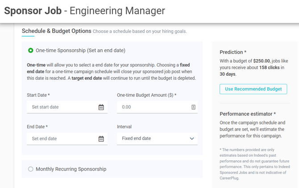Open the Start Date calendar picker icon
The width and height of the screenshot is (299, 188).
(x=101, y=107)
